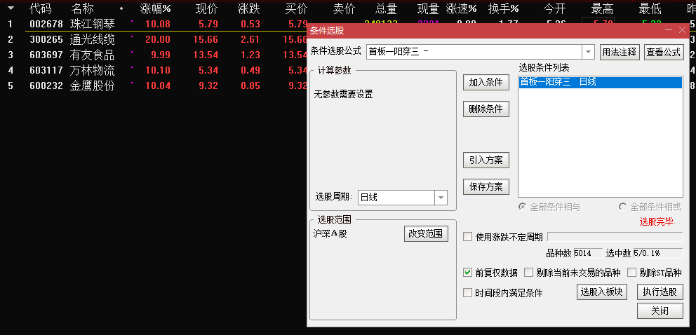Close the 条件选股 dialog with X

click(x=683, y=30)
